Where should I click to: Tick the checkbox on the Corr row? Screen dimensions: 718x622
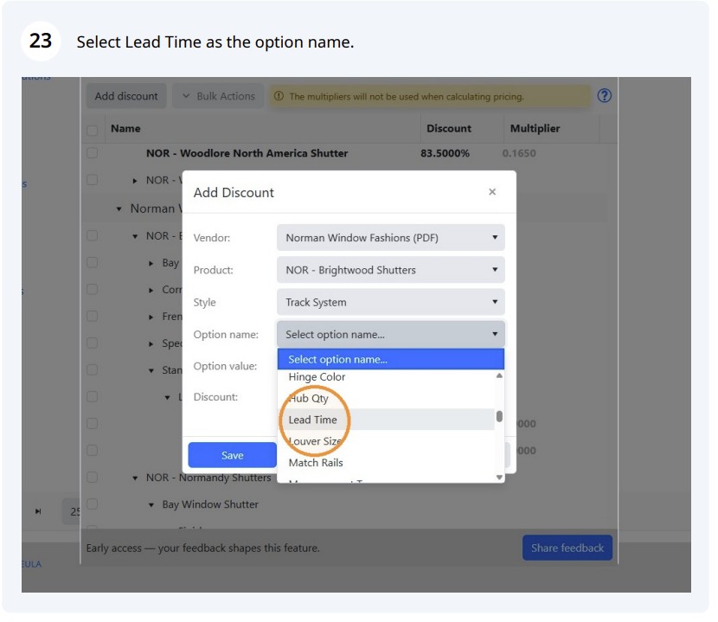click(92, 290)
